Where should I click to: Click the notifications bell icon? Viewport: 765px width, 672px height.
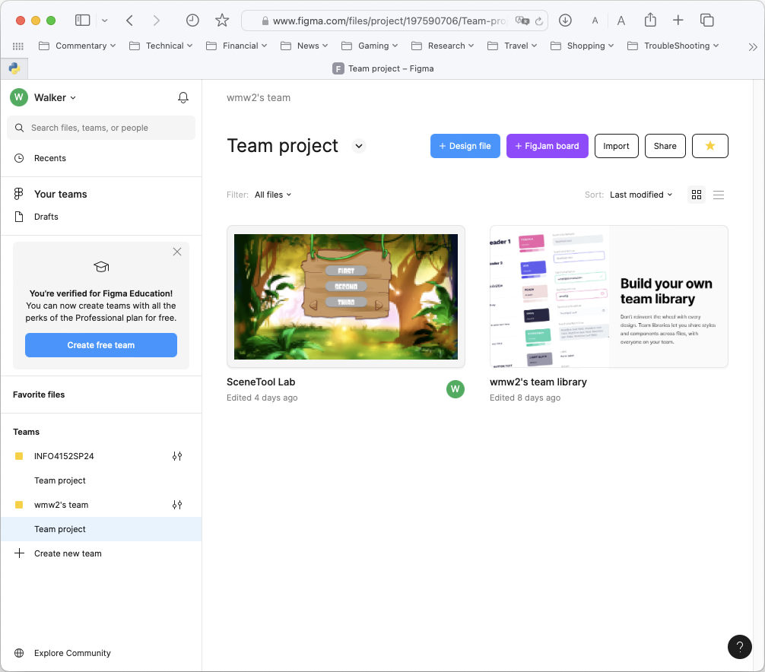tap(183, 97)
